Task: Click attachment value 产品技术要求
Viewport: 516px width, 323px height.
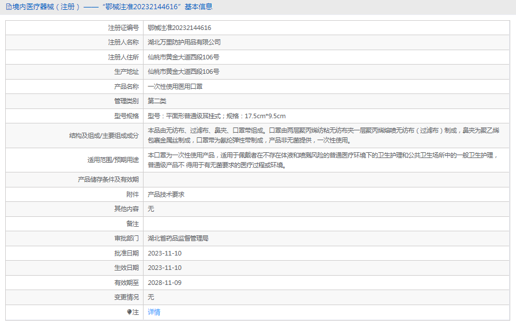Action: click(166, 194)
